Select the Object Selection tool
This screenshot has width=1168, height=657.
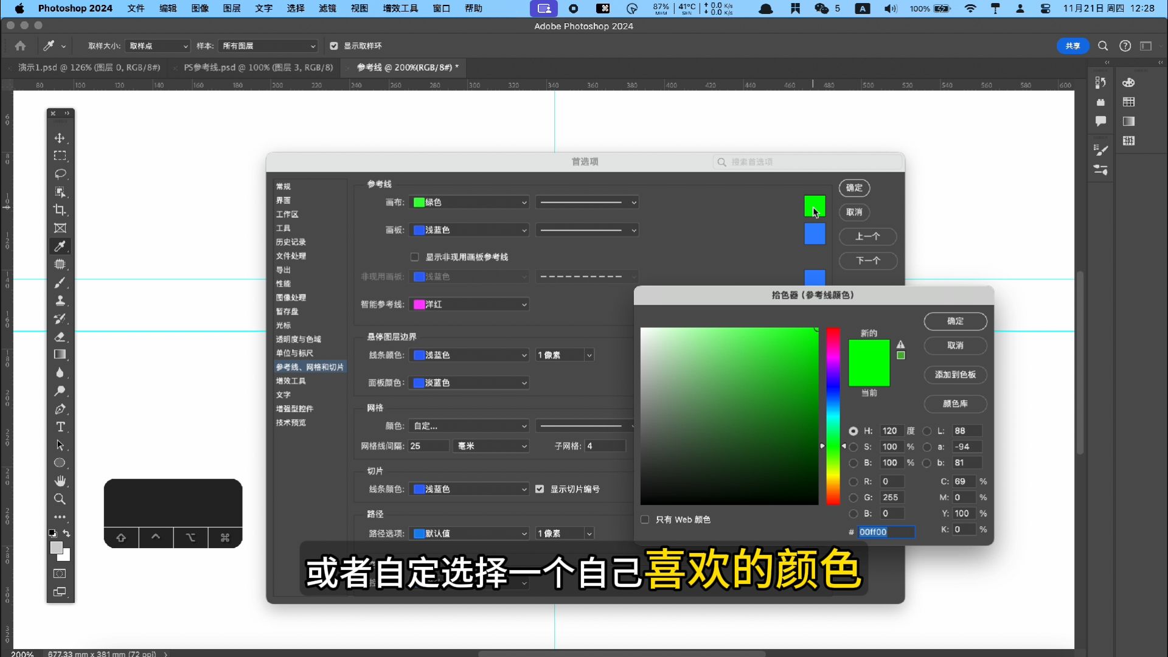pyautogui.click(x=60, y=192)
